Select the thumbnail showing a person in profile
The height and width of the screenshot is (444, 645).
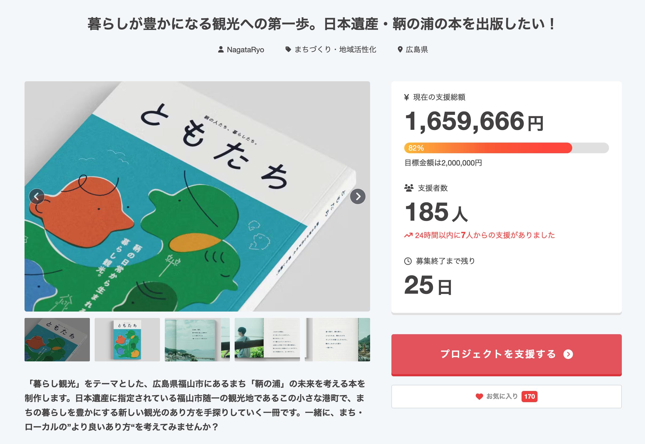click(x=267, y=340)
